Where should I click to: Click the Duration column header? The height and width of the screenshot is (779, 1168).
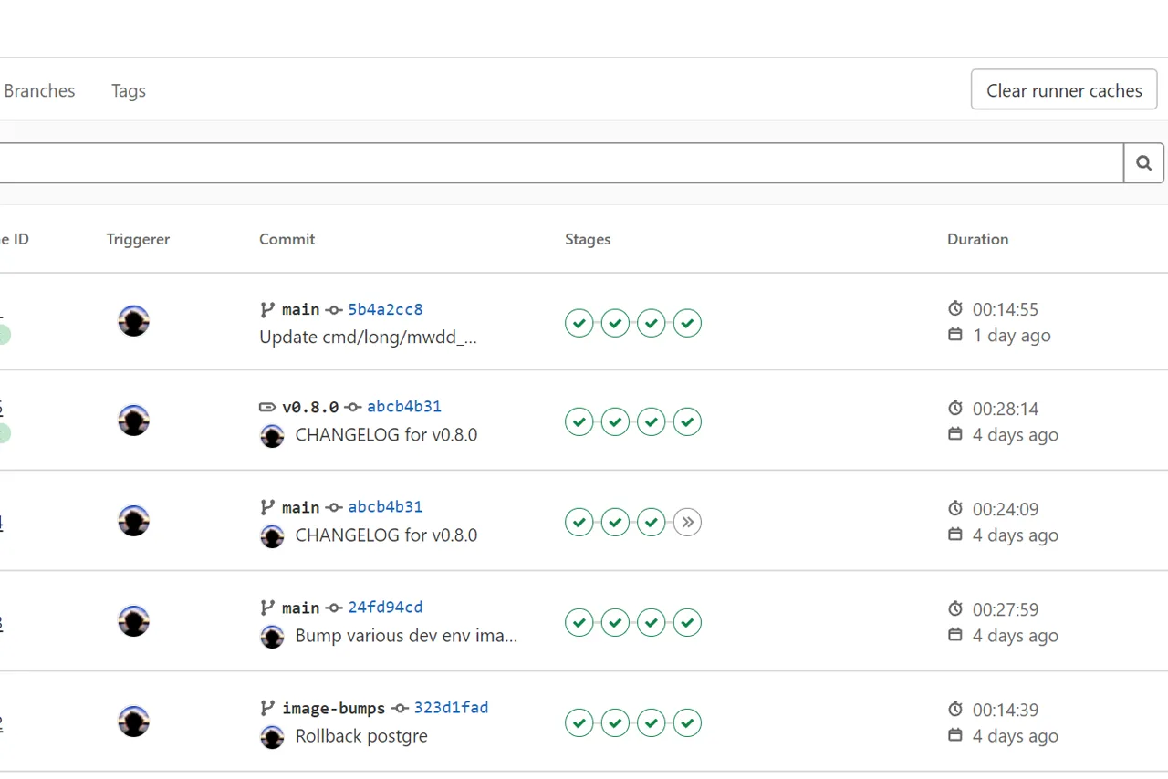[x=977, y=239]
